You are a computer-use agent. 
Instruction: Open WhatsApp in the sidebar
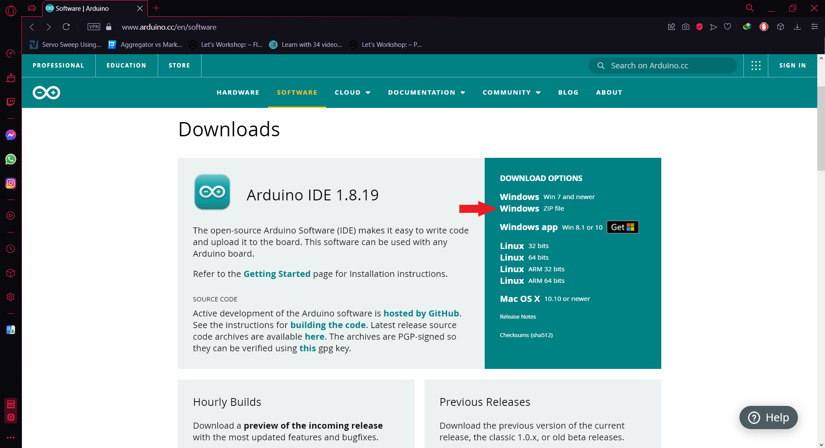[11, 159]
